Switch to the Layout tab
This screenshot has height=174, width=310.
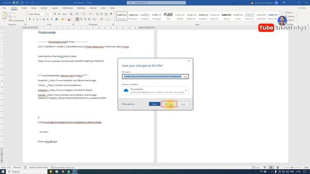55,8
